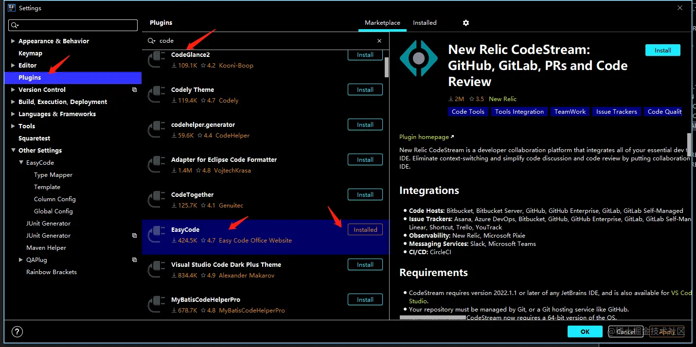
Task: Click OK to confirm settings
Action: 585,331
